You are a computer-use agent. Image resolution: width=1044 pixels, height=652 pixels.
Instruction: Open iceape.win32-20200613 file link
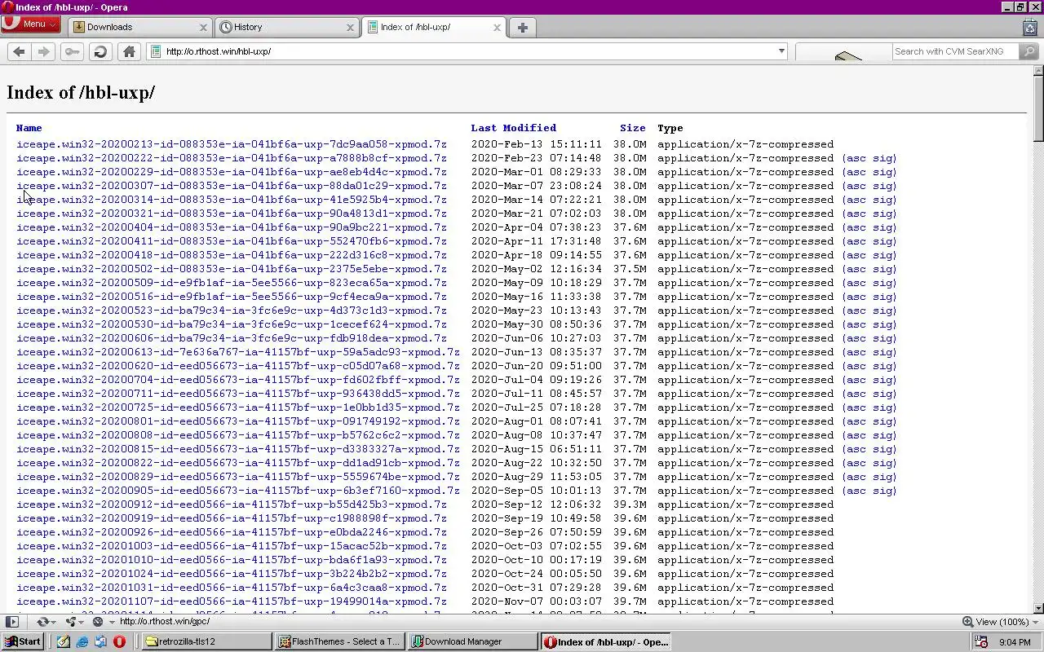pos(238,352)
